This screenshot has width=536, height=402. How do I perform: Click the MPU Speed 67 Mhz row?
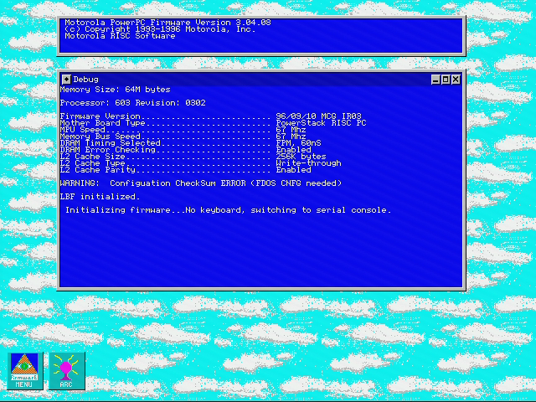coord(183,130)
